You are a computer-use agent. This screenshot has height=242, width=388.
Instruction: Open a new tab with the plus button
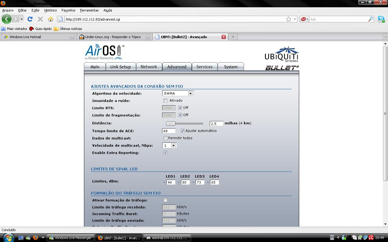(x=233, y=37)
